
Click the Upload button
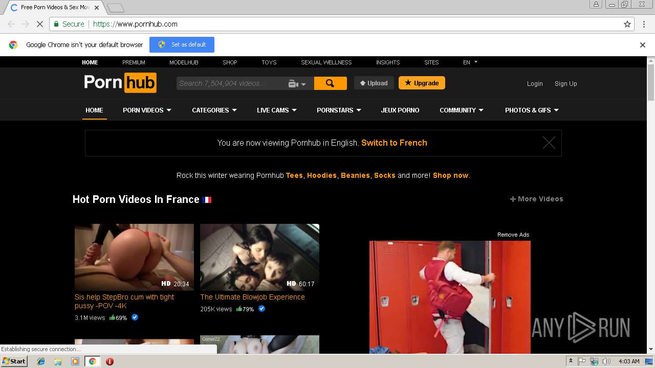pos(374,83)
